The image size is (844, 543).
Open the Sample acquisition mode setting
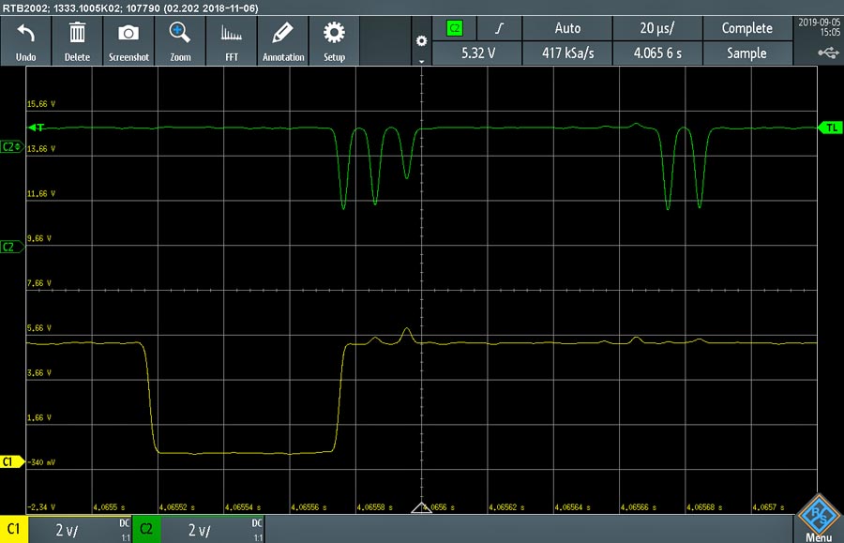click(747, 53)
